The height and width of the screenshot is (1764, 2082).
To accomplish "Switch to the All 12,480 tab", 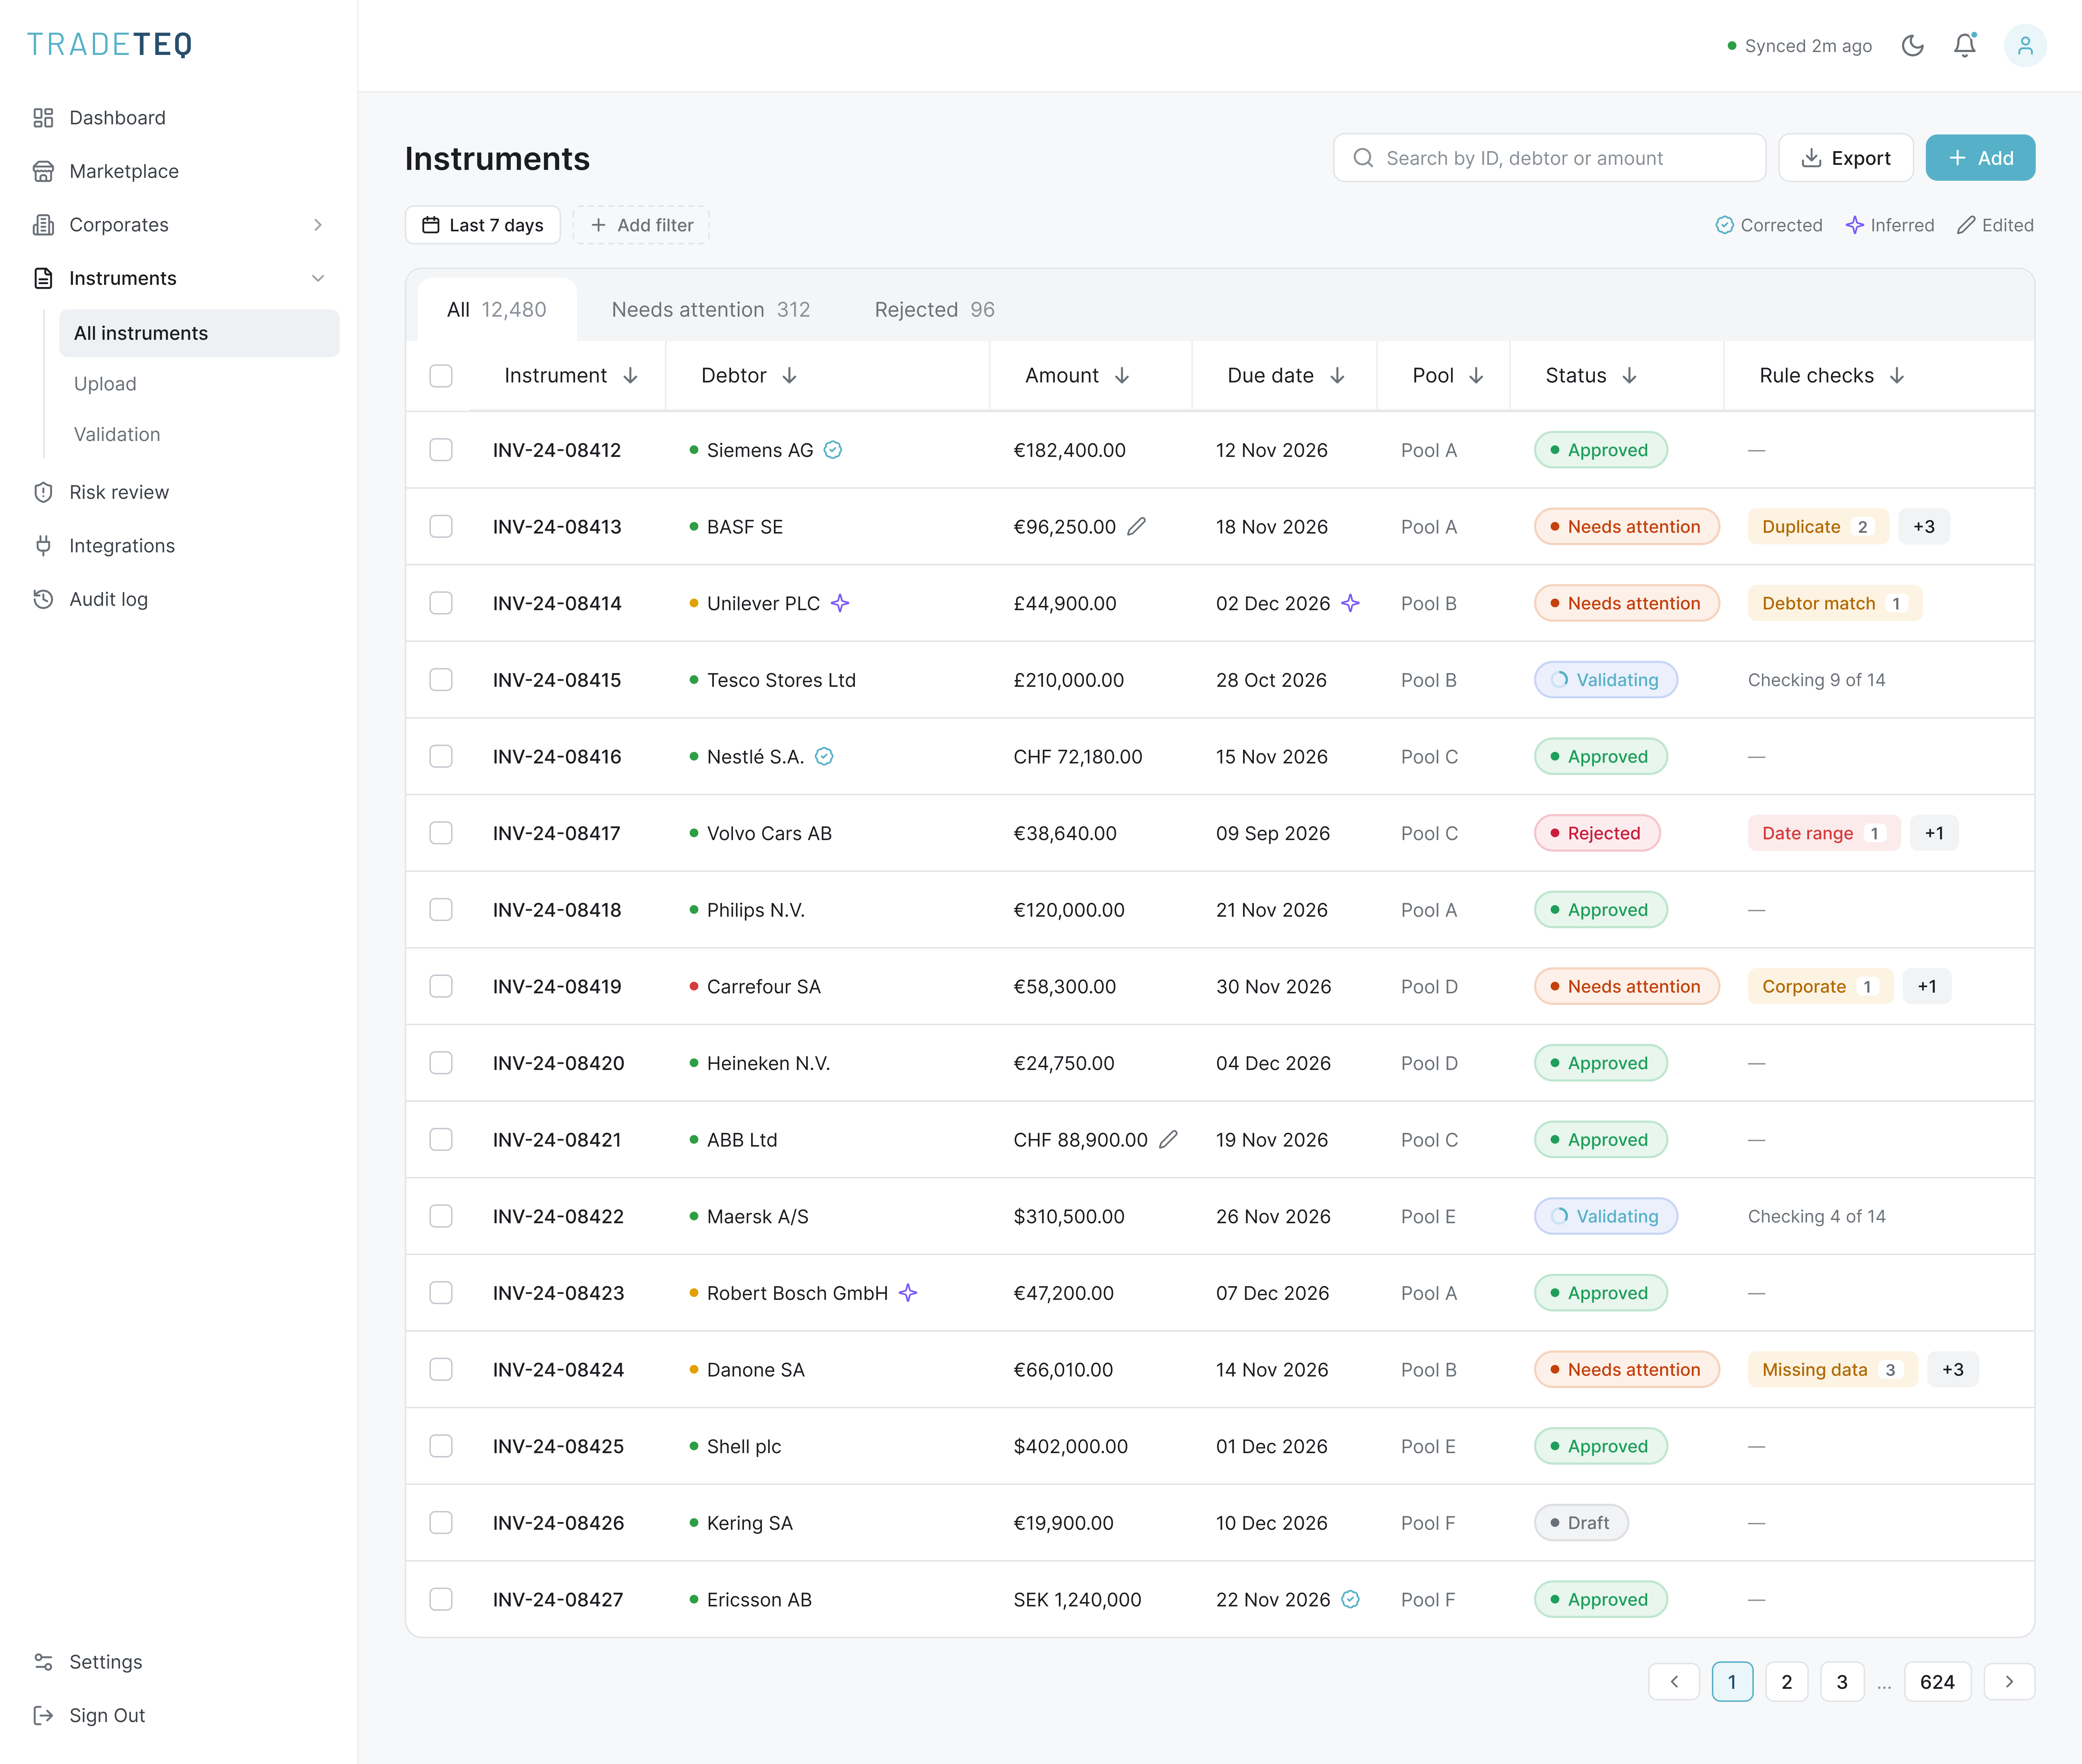I will point(497,310).
